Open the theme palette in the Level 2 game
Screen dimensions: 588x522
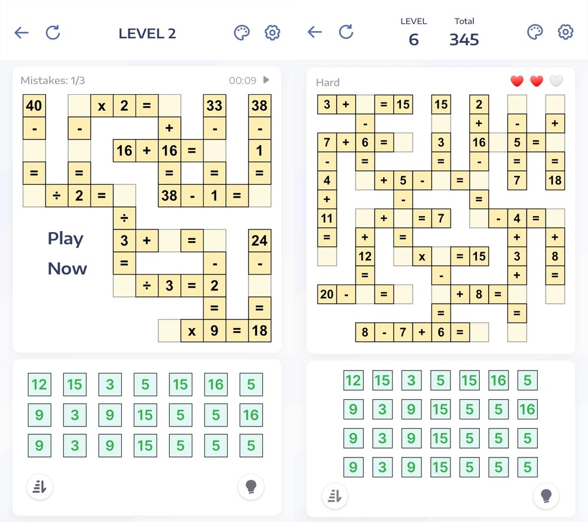click(x=241, y=33)
